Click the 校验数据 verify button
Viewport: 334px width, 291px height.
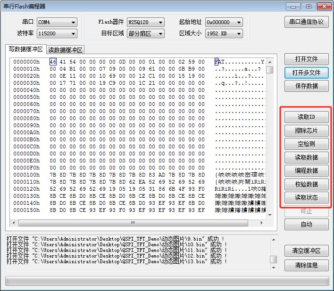[x=306, y=184]
